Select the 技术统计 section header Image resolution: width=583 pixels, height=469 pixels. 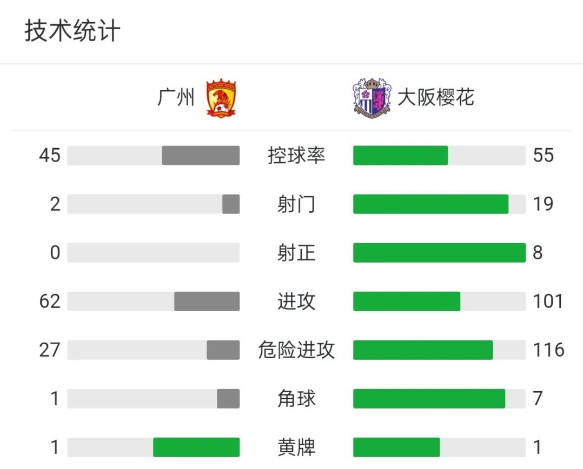coord(72,31)
